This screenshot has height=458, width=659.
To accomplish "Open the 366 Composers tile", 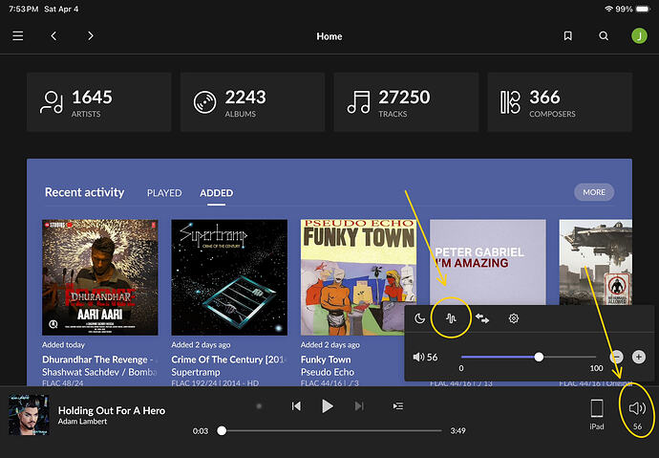I will coord(560,102).
